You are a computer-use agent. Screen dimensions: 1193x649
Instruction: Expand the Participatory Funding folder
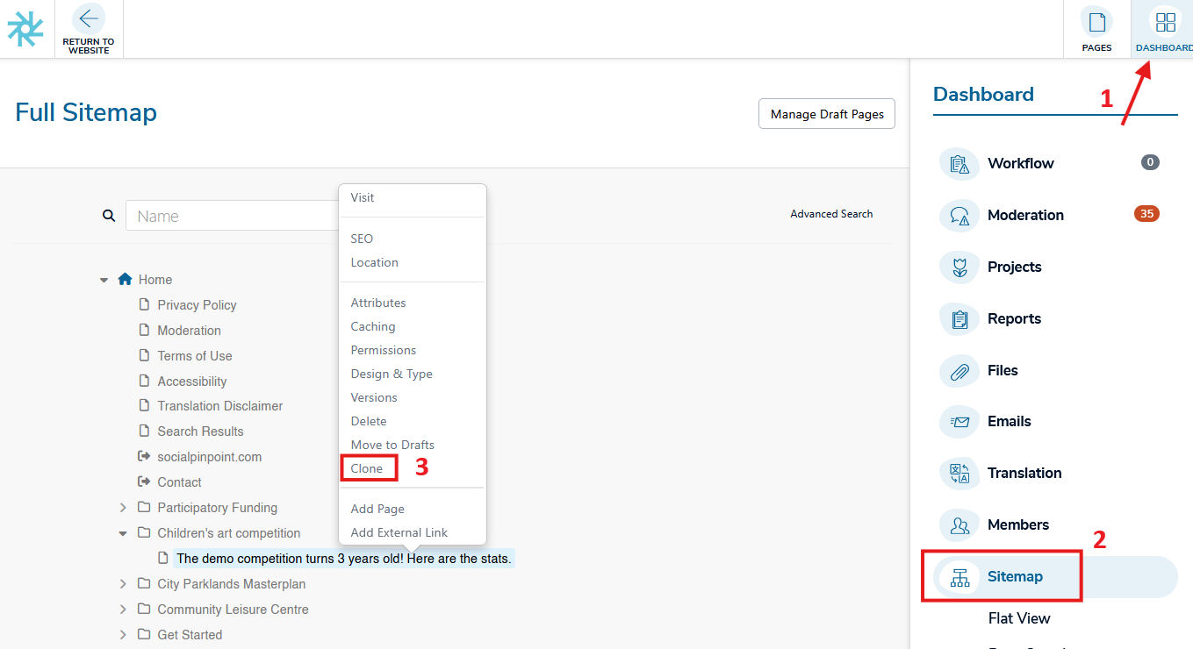[123, 508]
